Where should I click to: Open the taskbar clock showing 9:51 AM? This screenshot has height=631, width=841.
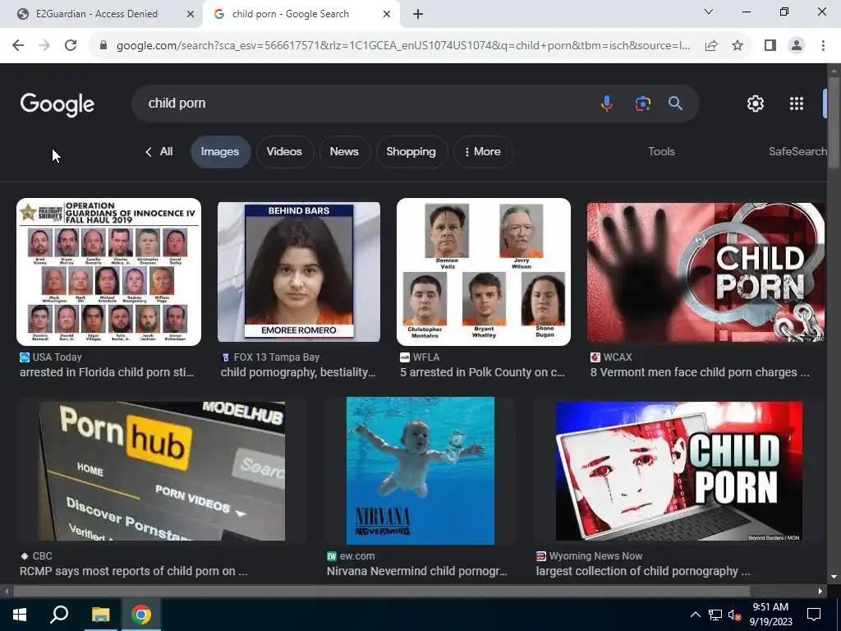[x=770, y=615]
